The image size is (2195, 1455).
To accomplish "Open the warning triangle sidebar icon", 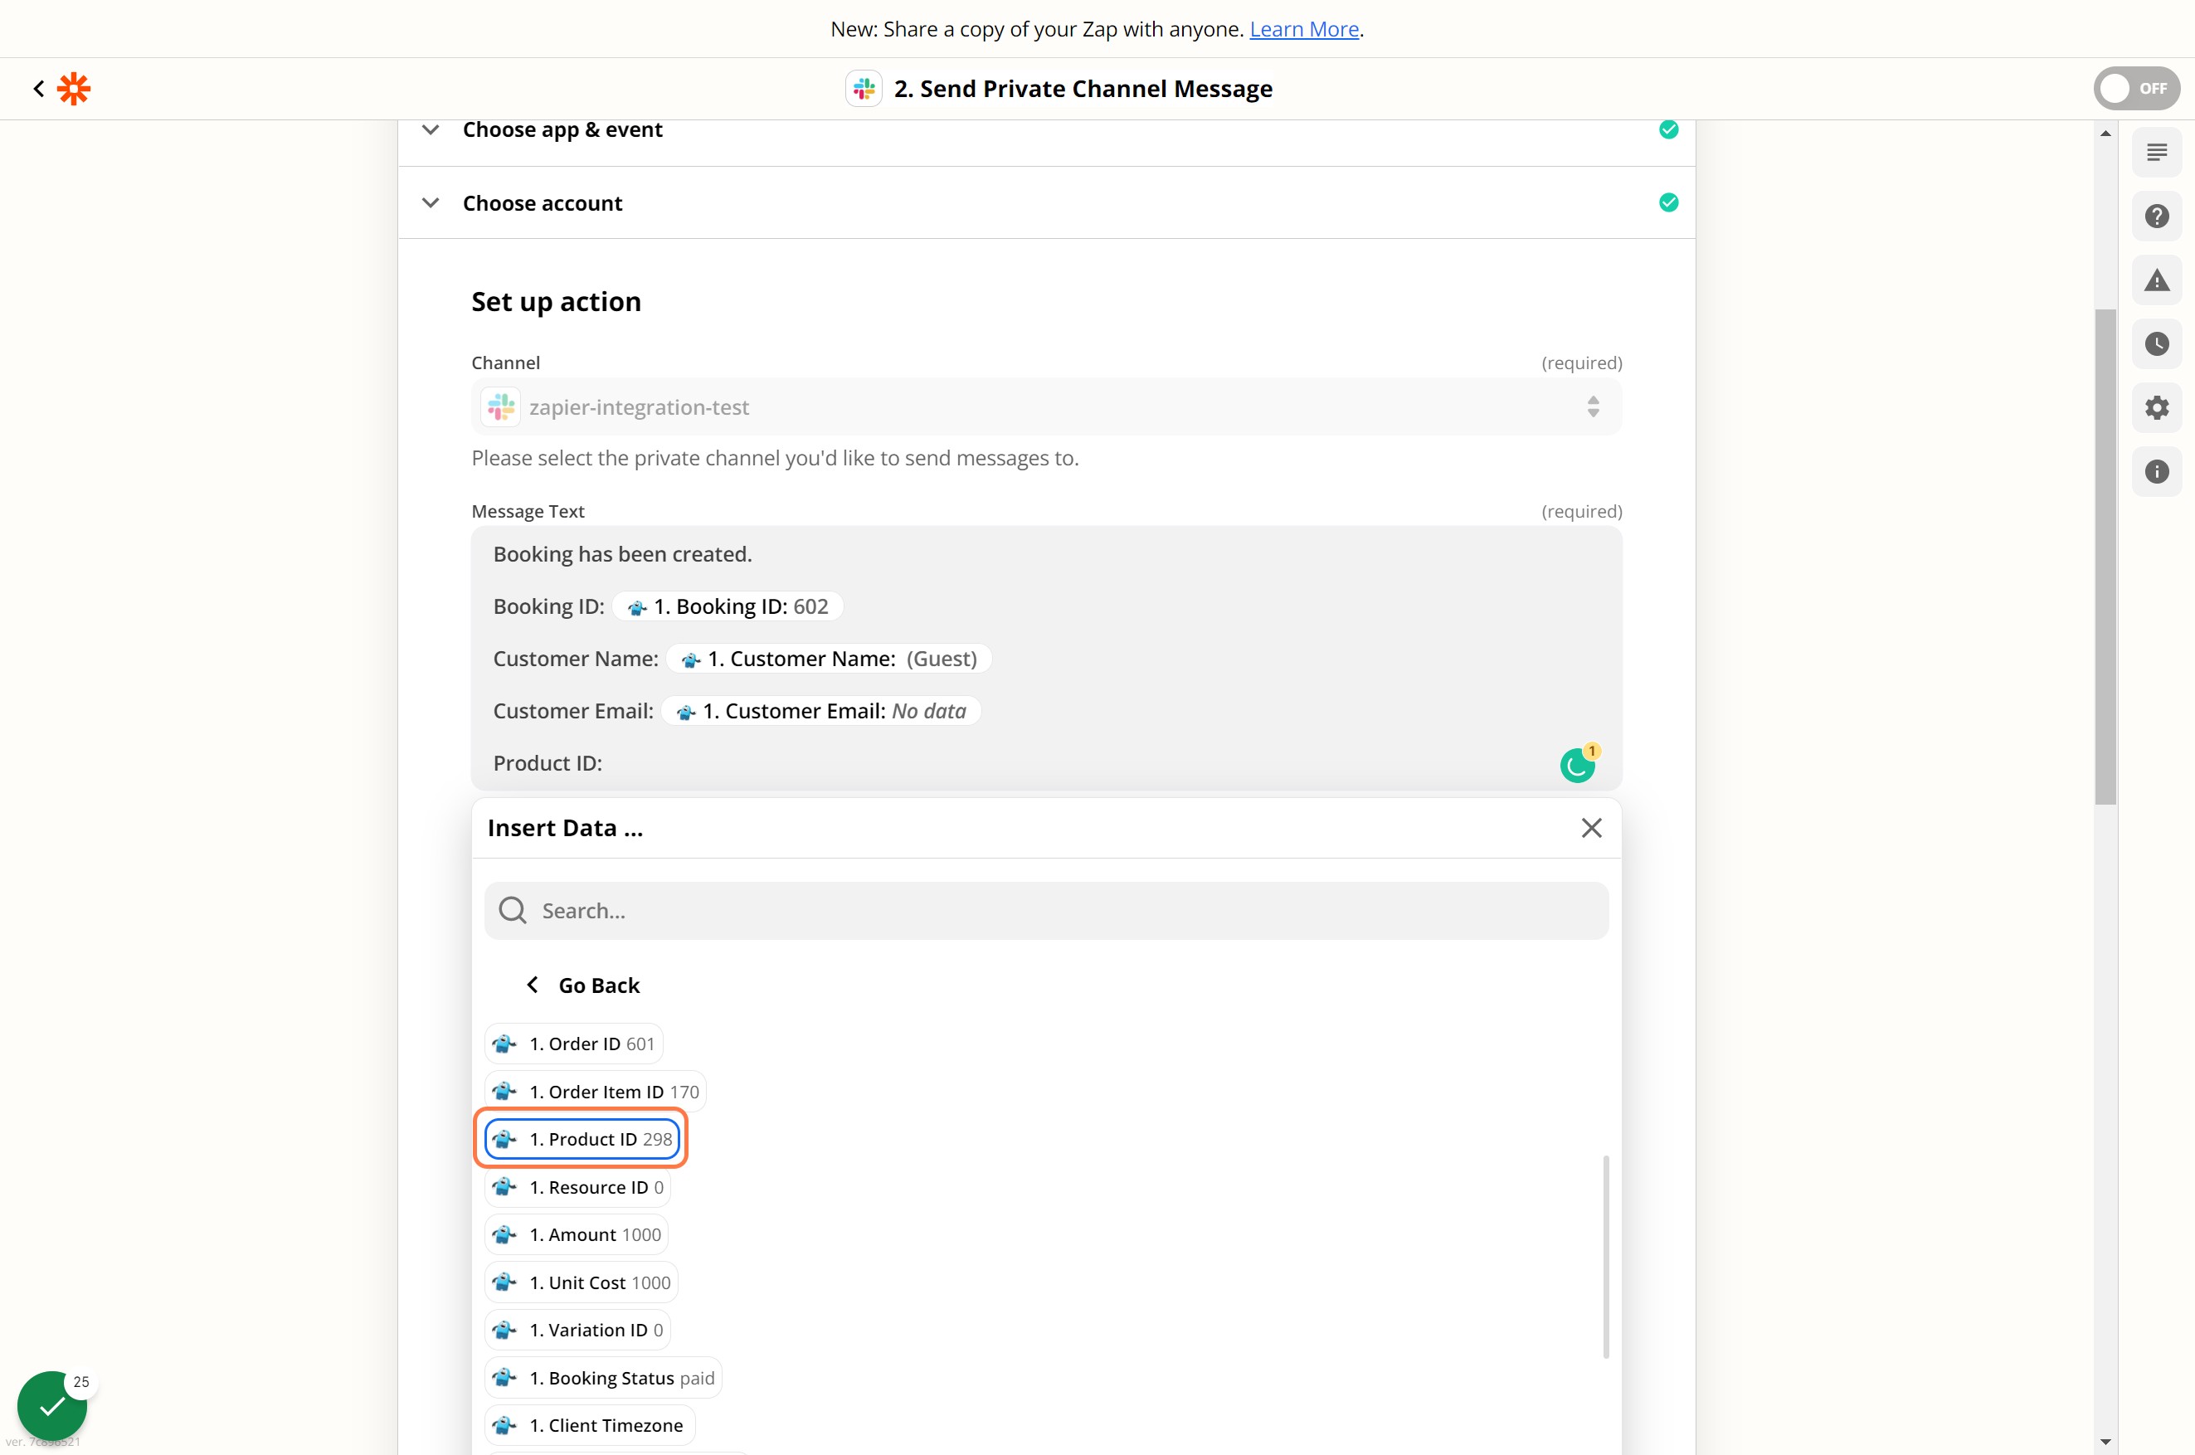I will pos(2156,280).
